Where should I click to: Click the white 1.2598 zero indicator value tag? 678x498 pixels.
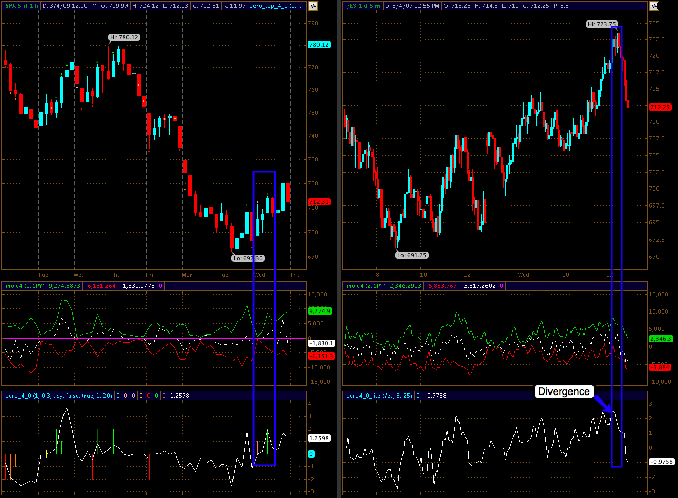319,438
